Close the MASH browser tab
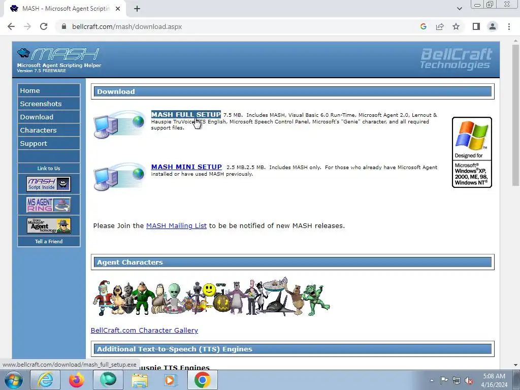Image resolution: width=520 pixels, height=390 pixels. (118, 9)
